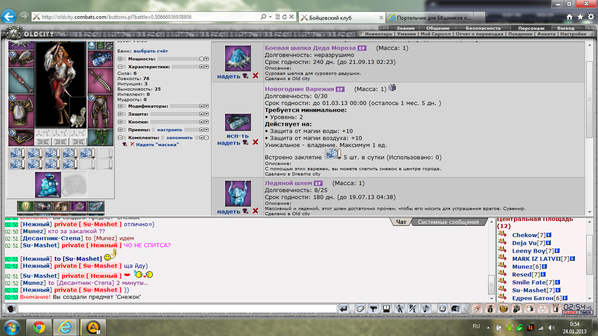Click надеть link for Боевая шапка
The width and height of the screenshot is (598, 336).
click(229, 76)
